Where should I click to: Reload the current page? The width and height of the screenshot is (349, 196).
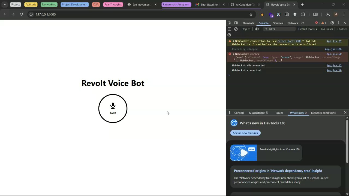tap(21, 14)
